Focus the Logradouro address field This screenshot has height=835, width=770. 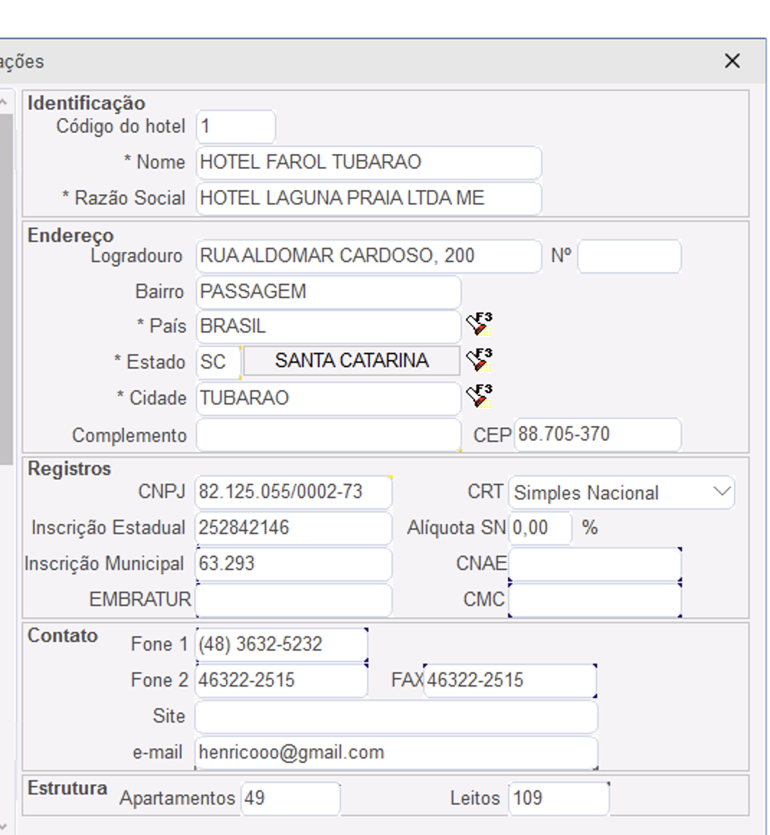[x=368, y=256]
